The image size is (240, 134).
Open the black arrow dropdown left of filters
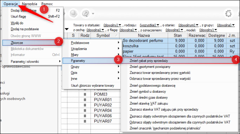tap(67, 29)
